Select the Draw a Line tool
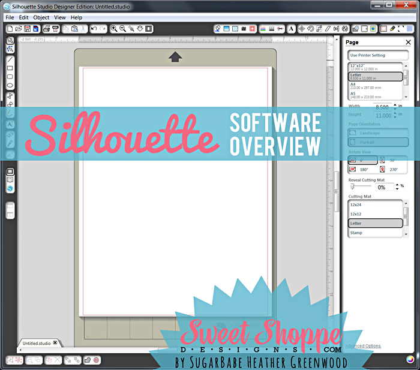420x370 pixels. pos(10,59)
